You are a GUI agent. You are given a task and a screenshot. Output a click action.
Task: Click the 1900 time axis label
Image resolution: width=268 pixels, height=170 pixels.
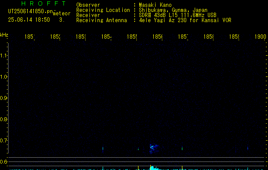pyautogui.click(x=260, y=37)
